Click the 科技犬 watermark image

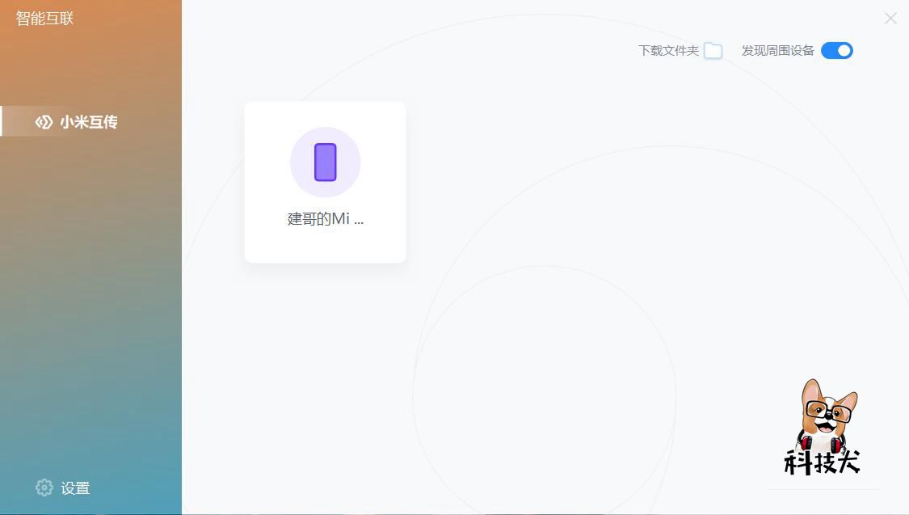click(x=823, y=428)
